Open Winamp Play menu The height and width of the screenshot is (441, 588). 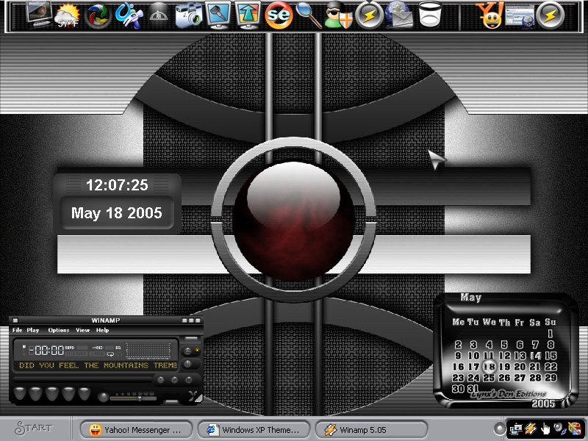[32, 330]
